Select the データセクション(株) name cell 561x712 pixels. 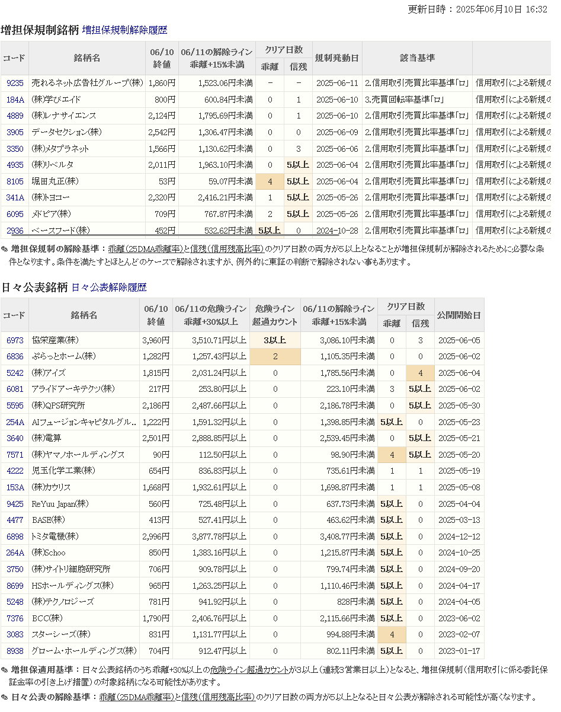[x=87, y=132]
